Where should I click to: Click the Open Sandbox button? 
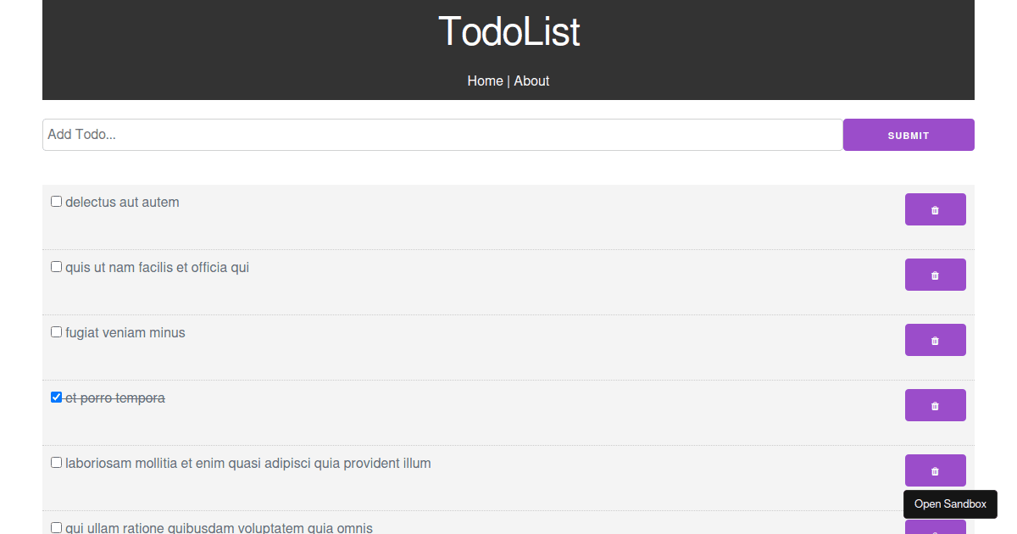pyautogui.click(x=950, y=504)
